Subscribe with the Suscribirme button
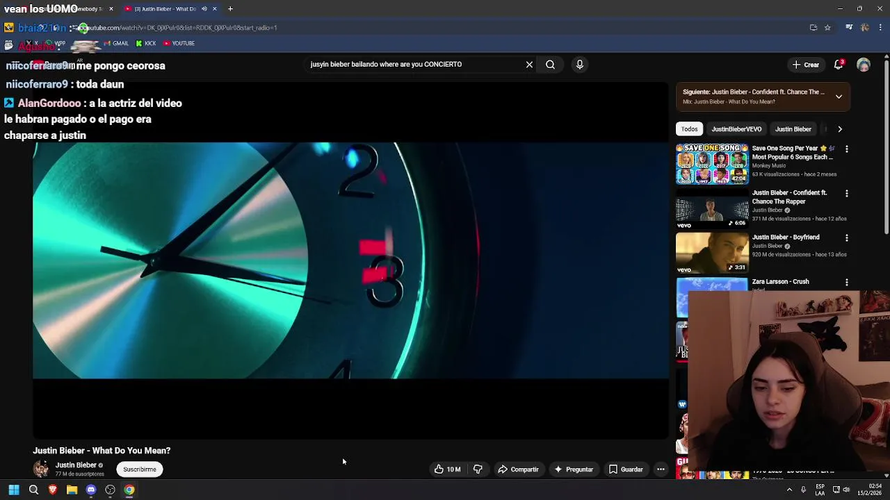This screenshot has width=890, height=500. (140, 469)
